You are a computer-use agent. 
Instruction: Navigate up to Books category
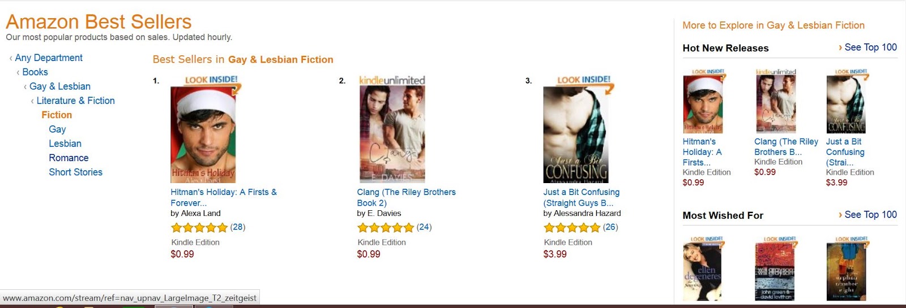tap(35, 72)
